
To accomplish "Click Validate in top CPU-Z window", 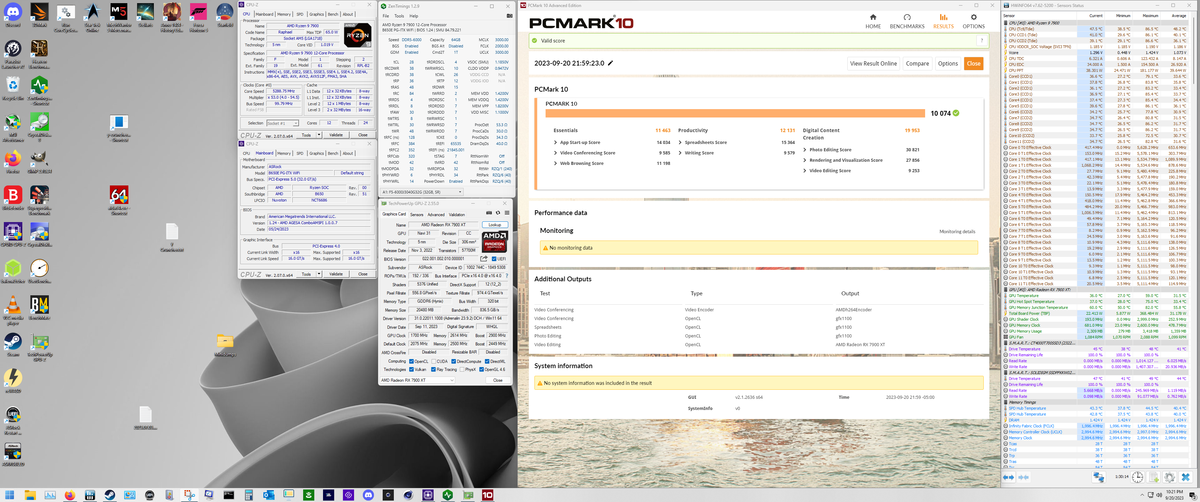I will click(x=336, y=135).
